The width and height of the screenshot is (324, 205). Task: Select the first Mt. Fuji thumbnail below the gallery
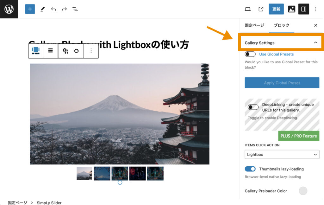click(84, 174)
